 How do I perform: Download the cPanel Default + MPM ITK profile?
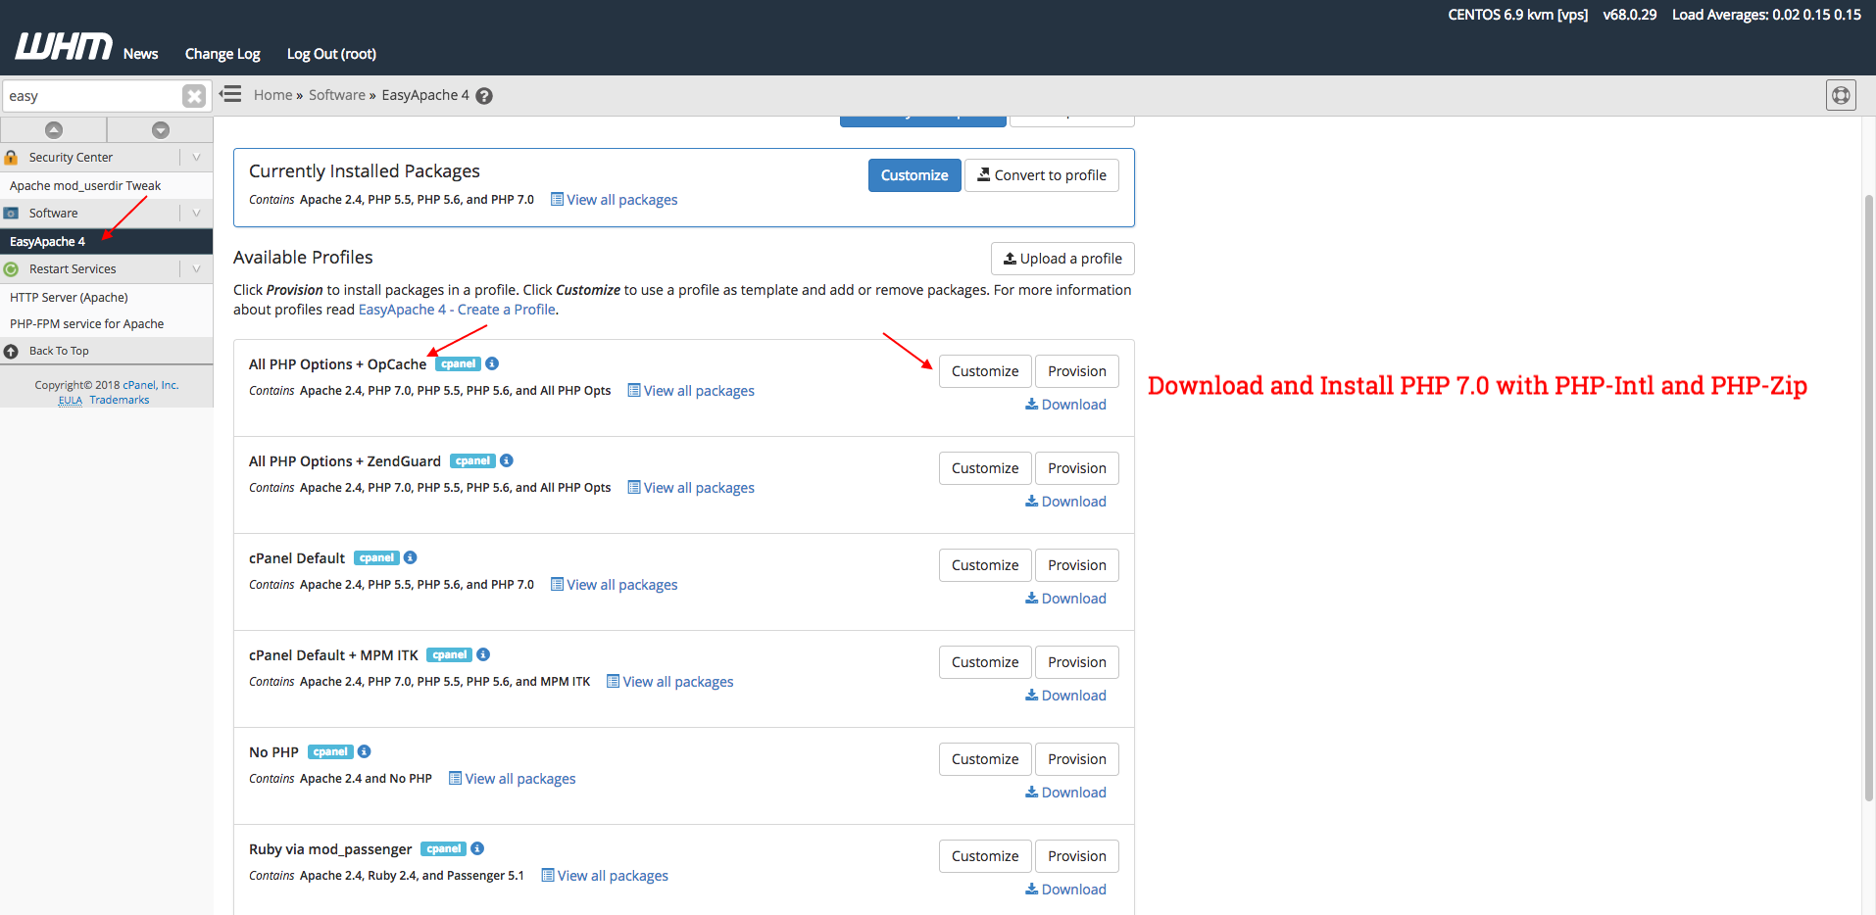pos(1065,696)
